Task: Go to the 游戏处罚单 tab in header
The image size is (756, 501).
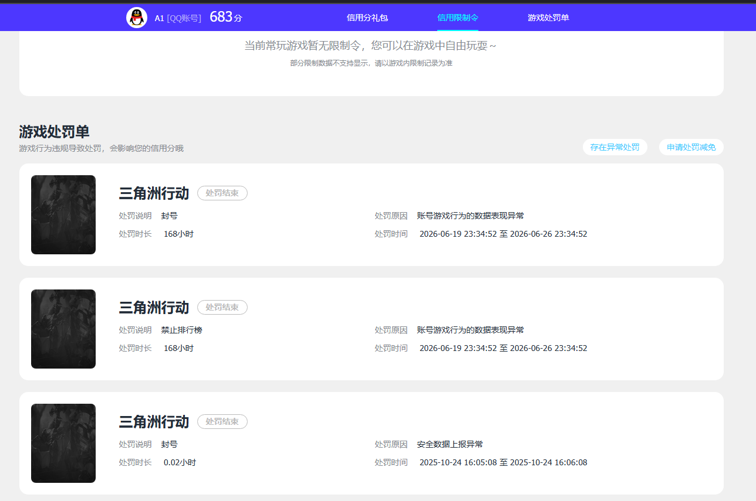Action: (548, 18)
